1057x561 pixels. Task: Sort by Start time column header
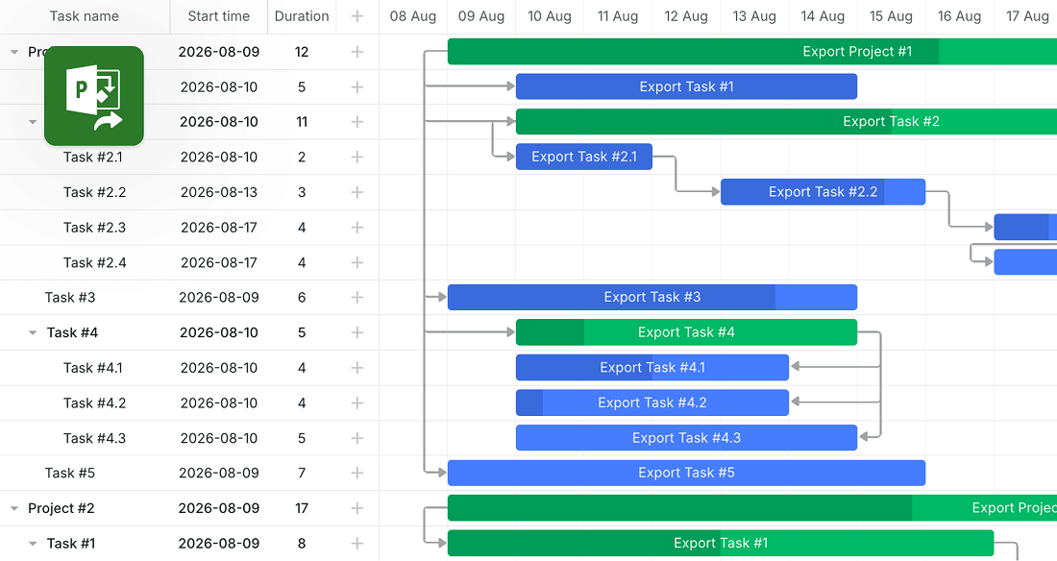click(x=218, y=16)
